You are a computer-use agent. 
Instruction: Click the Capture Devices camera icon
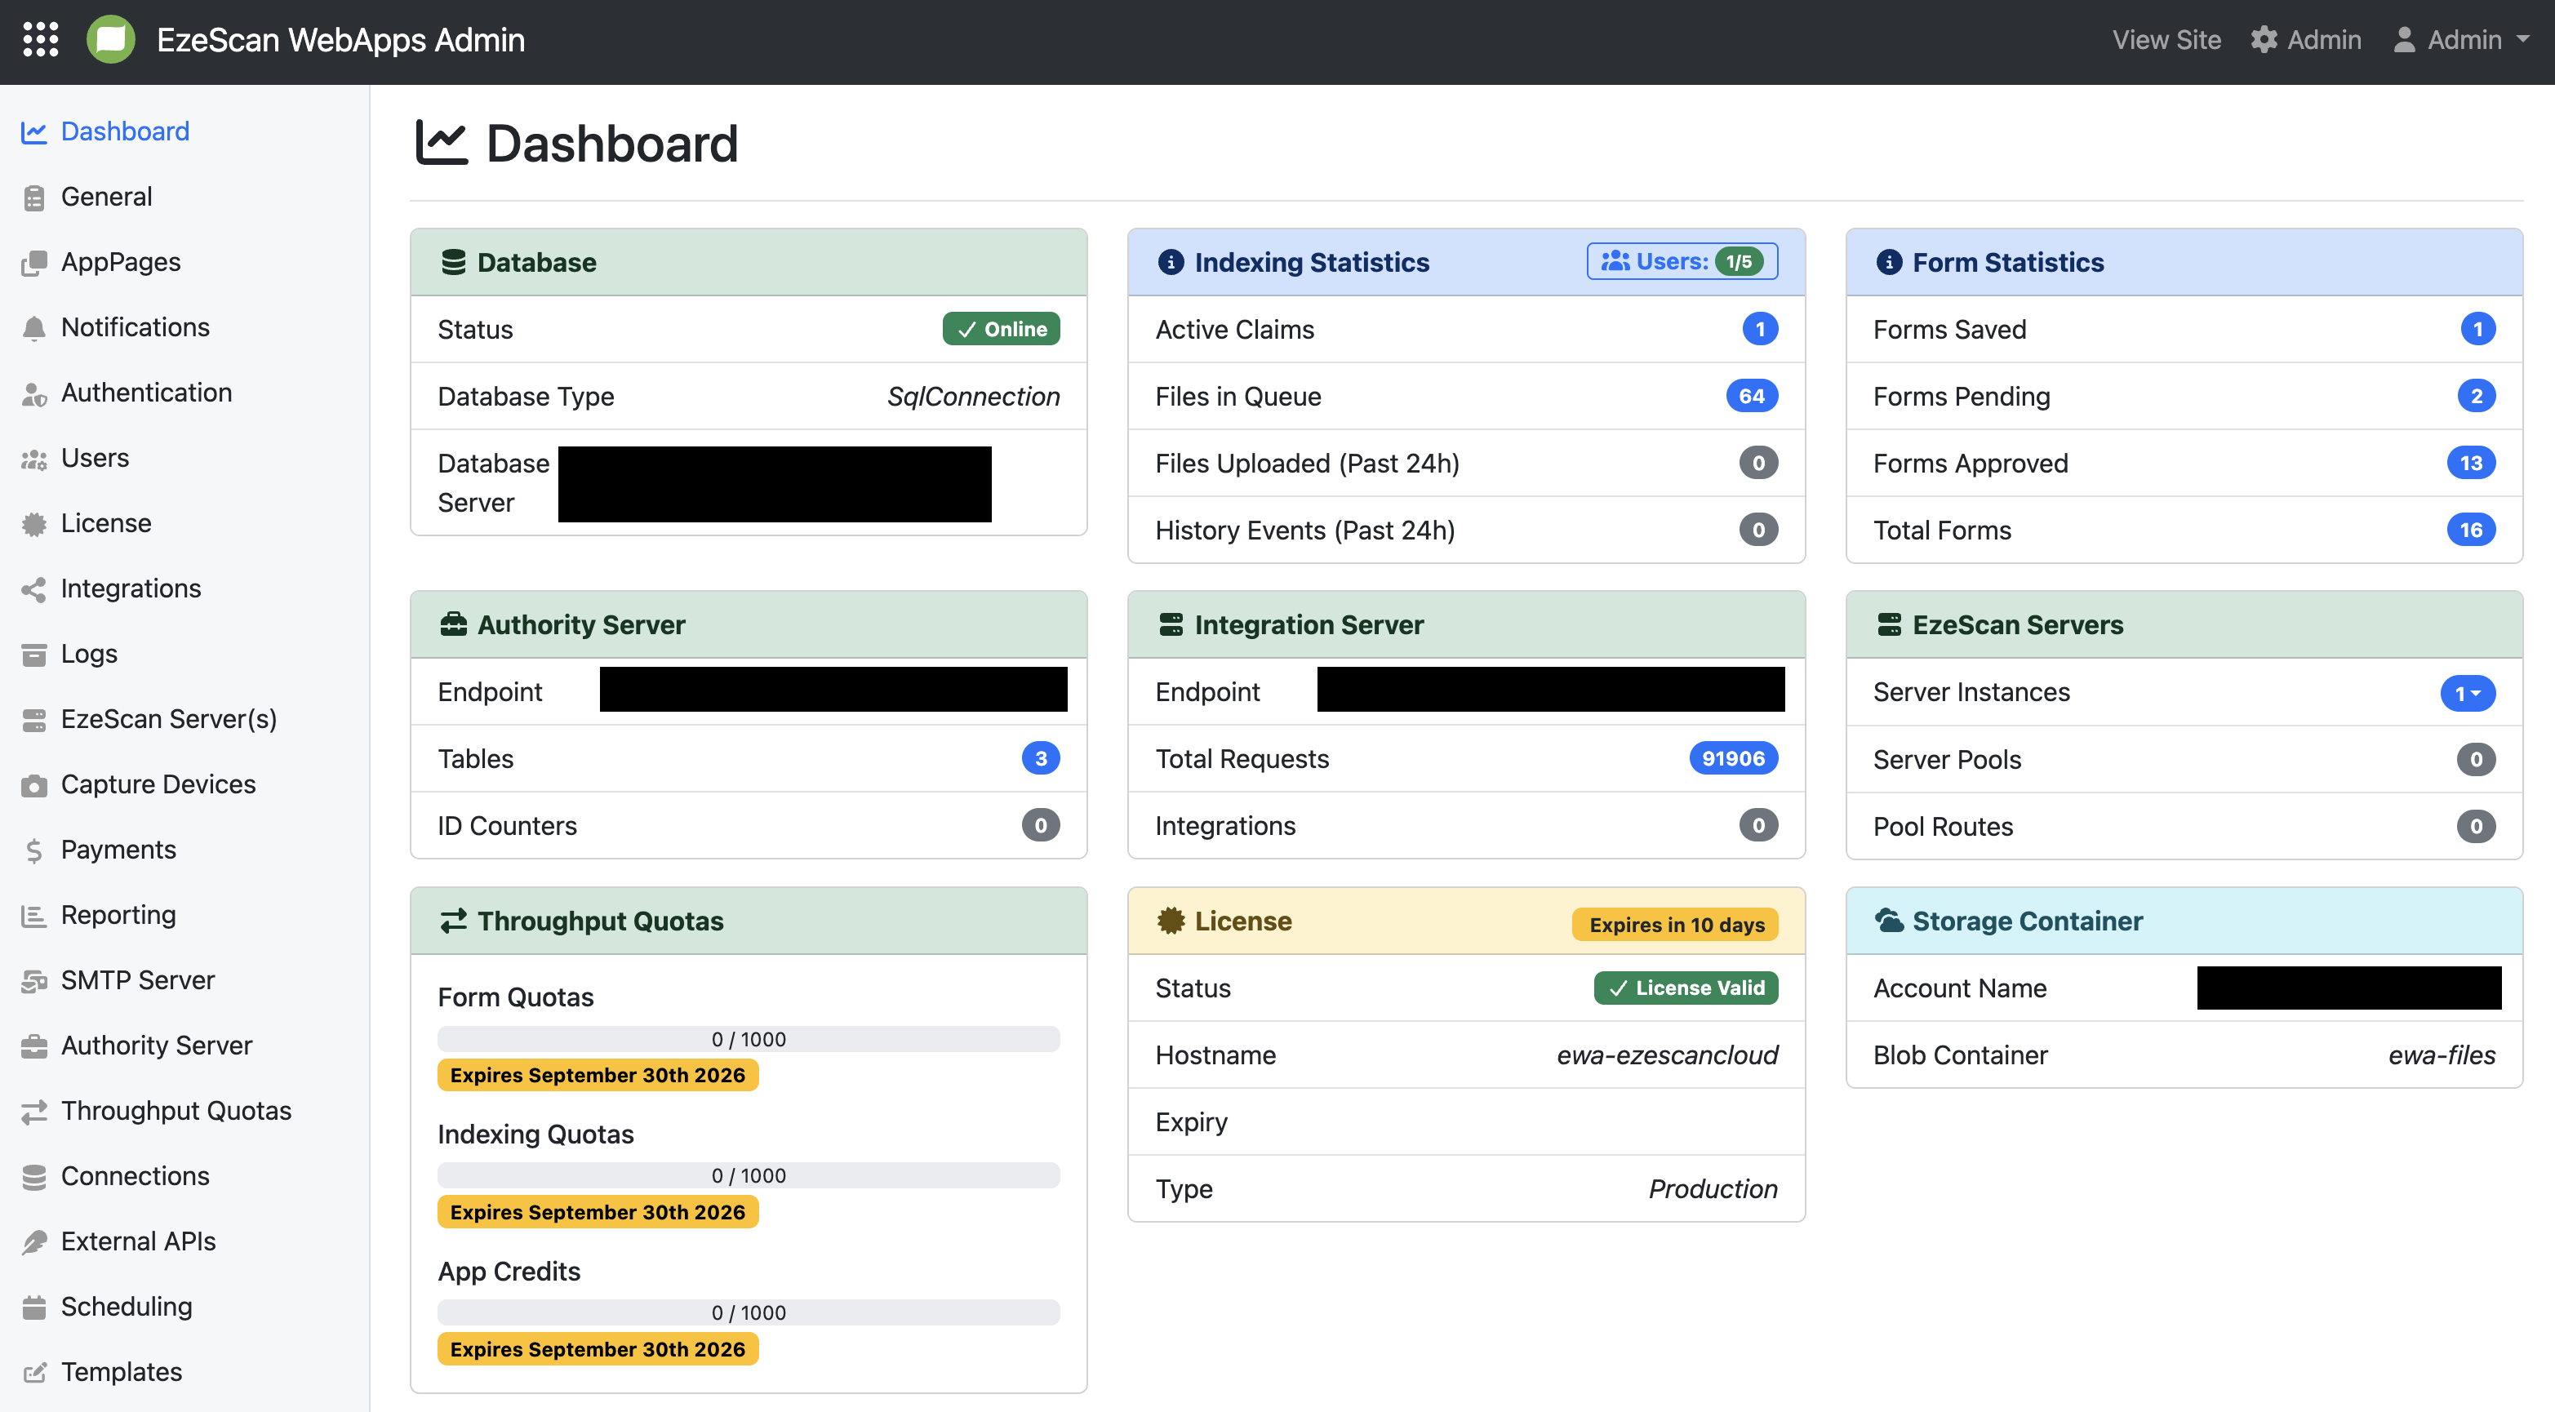pos(33,785)
